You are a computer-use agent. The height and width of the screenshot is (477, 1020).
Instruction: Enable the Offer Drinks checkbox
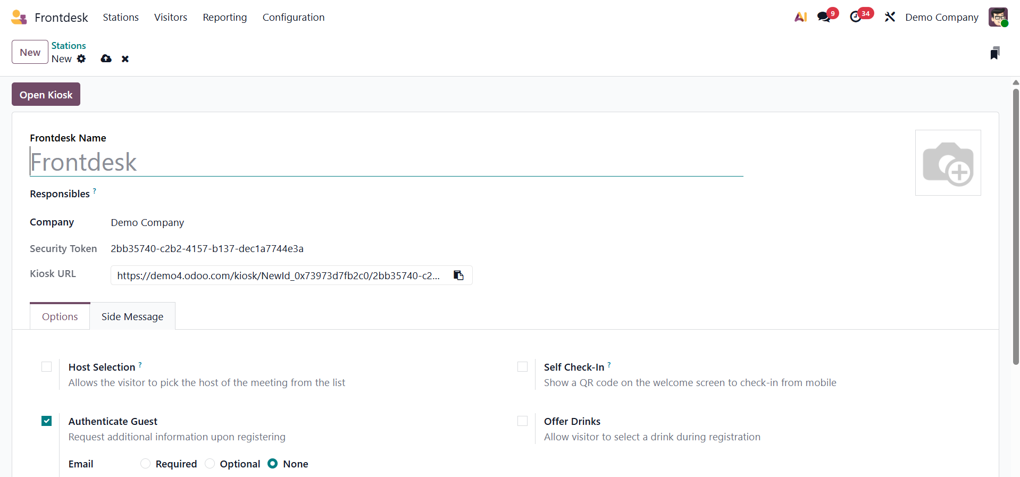click(522, 421)
